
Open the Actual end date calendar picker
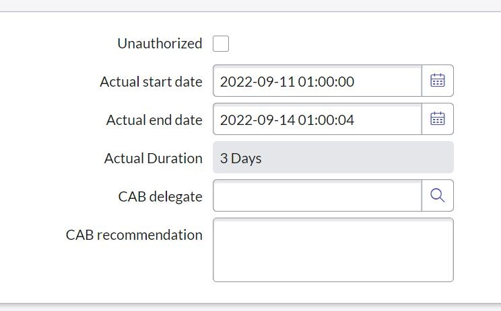(x=438, y=120)
